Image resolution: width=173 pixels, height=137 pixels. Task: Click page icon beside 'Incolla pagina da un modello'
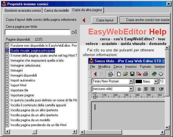(x=7, y=120)
